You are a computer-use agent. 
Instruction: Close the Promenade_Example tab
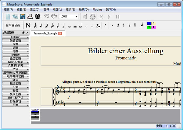click(x=60, y=33)
